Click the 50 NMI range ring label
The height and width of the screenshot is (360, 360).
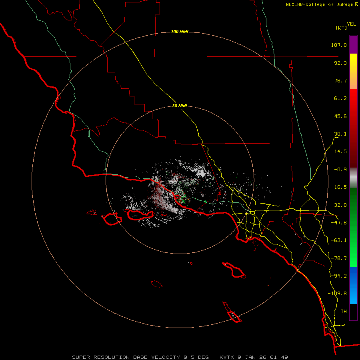pyautogui.click(x=180, y=106)
